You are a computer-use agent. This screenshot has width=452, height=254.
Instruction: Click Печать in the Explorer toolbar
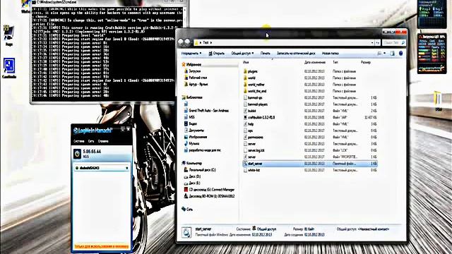point(266,54)
